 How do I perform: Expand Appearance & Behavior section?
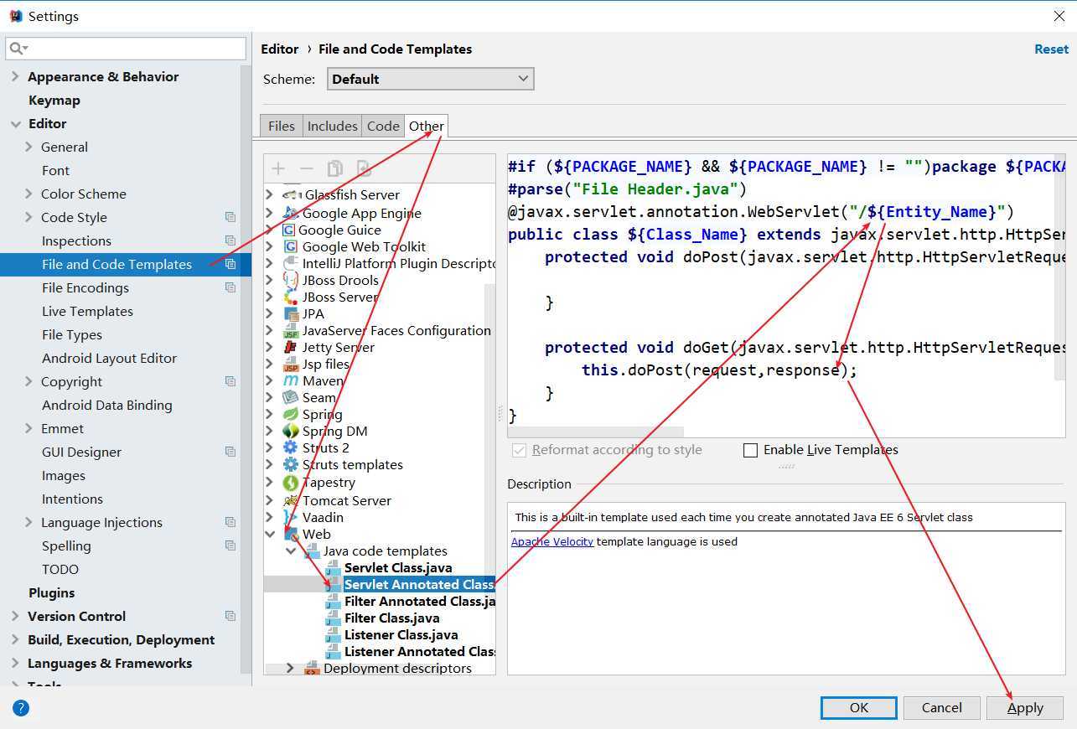pyautogui.click(x=15, y=76)
